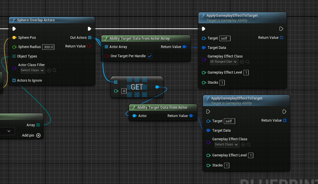Viewport: 318px width, 184px height.
Task: Click the Add pin button
Action: tap(39, 135)
